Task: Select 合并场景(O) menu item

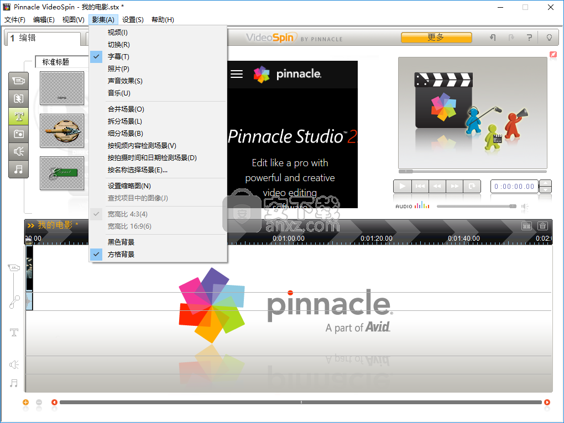Action: (x=158, y=109)
